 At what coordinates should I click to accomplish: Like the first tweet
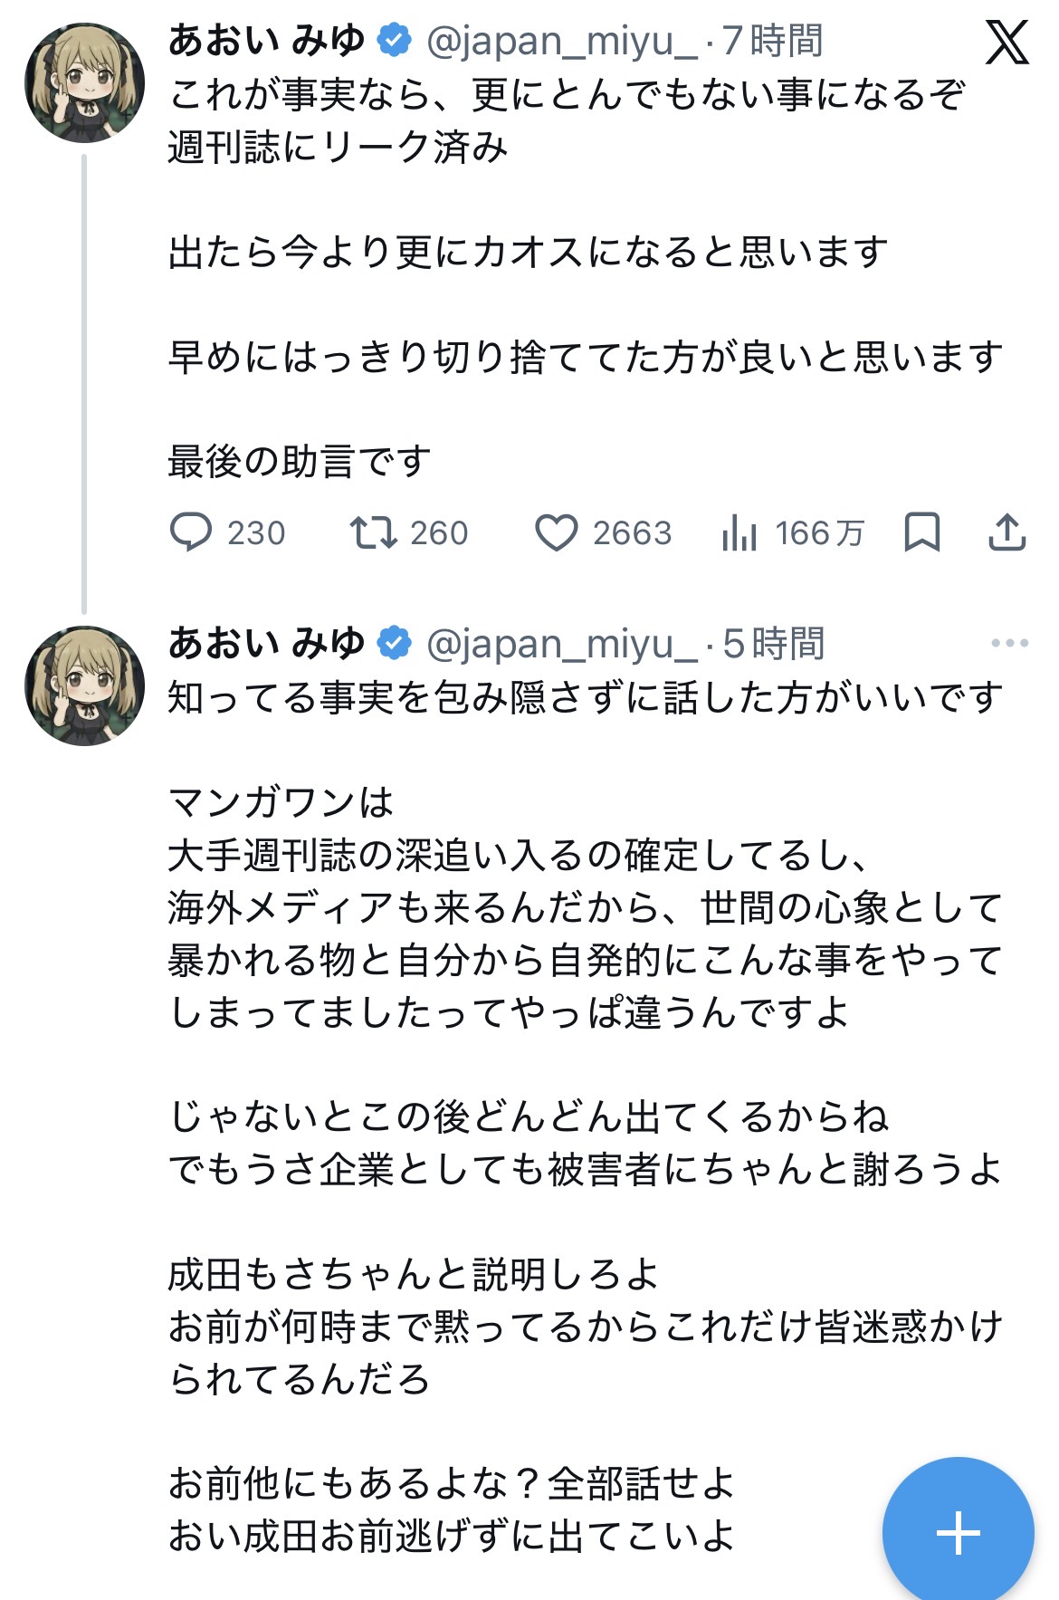[556, 532]
